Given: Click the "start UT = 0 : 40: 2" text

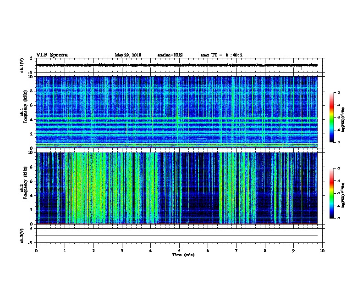Looking at the screenshot, I should coord(221,55).
